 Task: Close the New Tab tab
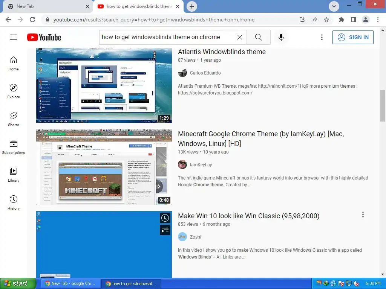coord(87,6)
